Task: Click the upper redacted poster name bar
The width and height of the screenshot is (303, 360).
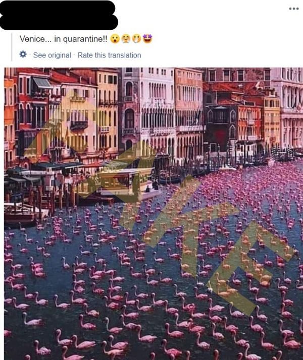Action: [57, 8]
